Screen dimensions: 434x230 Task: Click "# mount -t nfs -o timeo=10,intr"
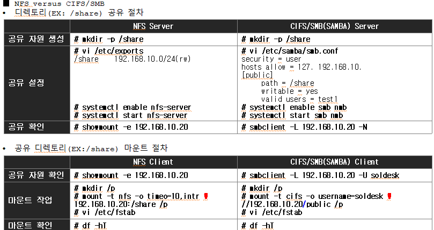137,197
